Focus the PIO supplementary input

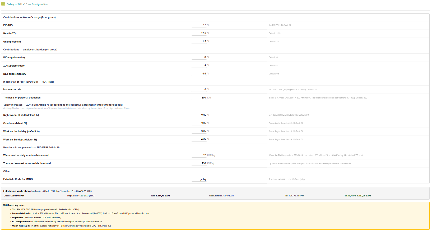pos(199,57)
